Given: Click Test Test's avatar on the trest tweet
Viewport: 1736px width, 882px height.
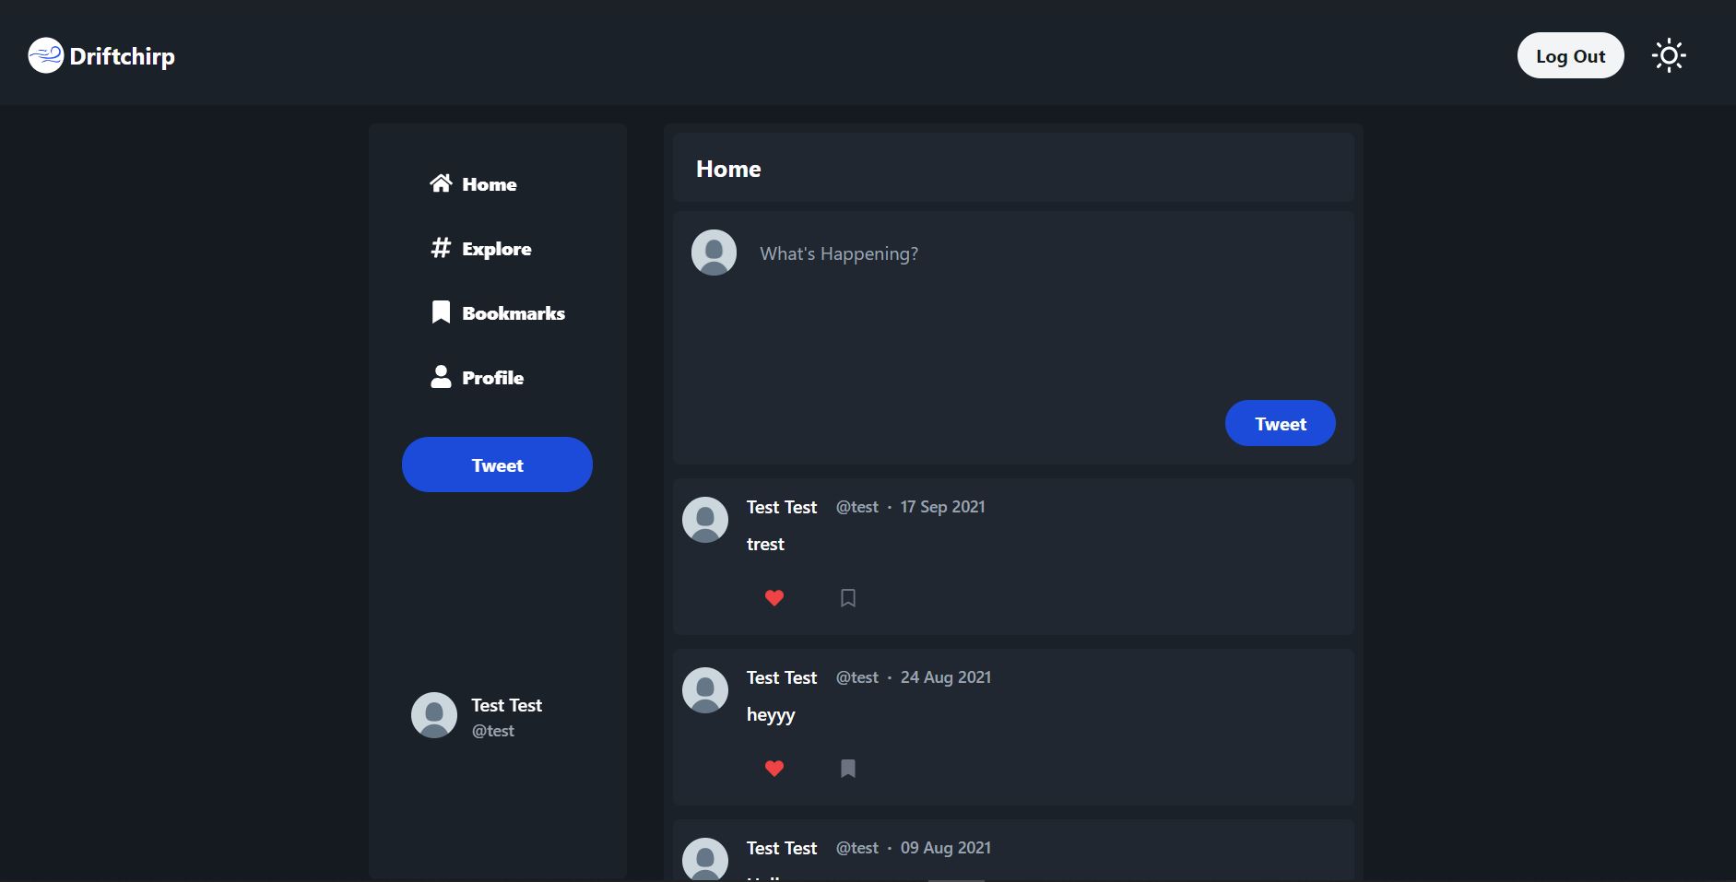Looking at the screenshot, I should 705,520.
